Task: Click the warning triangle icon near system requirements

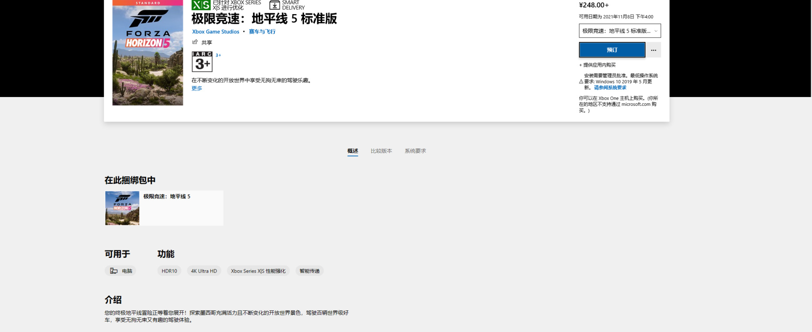Action: click(x=581, y=82)
